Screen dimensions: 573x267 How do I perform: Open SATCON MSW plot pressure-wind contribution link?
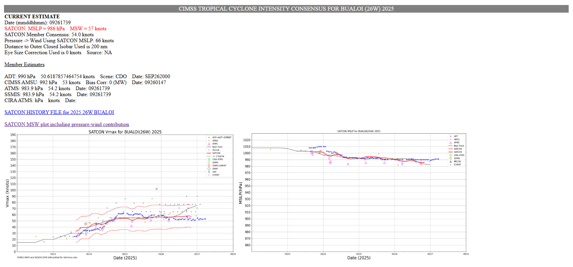(67, 124)
